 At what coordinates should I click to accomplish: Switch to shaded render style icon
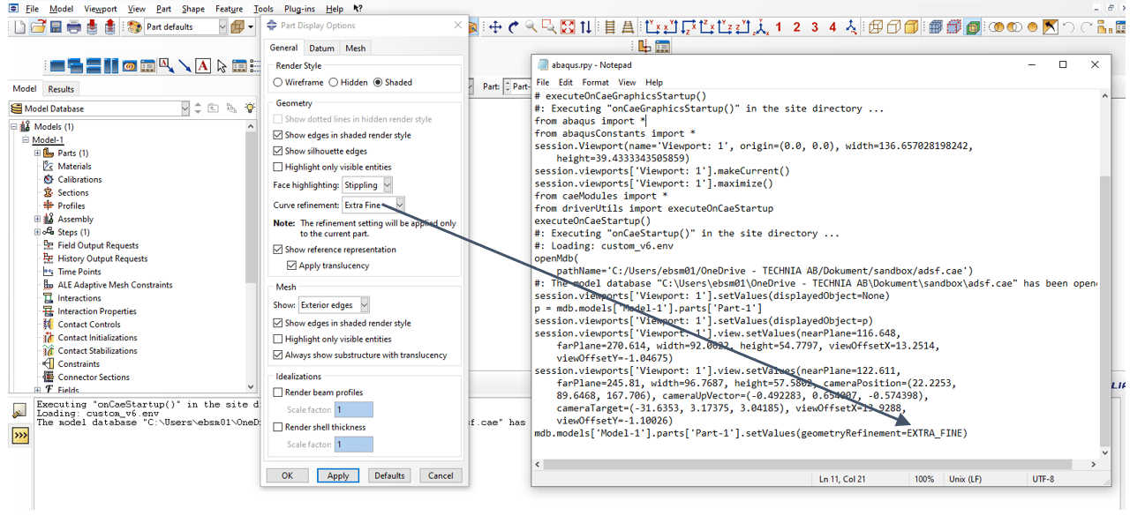point(912,27)
